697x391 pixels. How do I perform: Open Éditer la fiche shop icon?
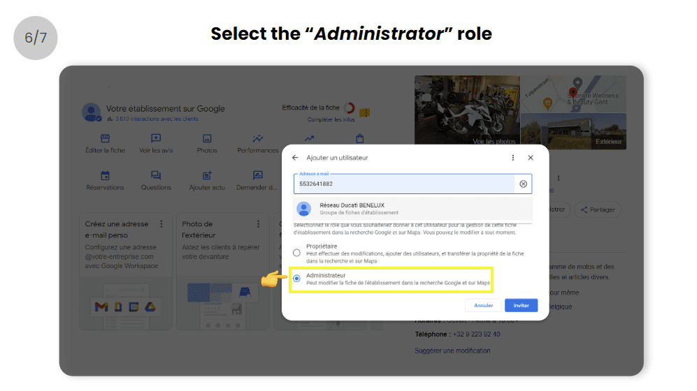[x=105, y=138]
